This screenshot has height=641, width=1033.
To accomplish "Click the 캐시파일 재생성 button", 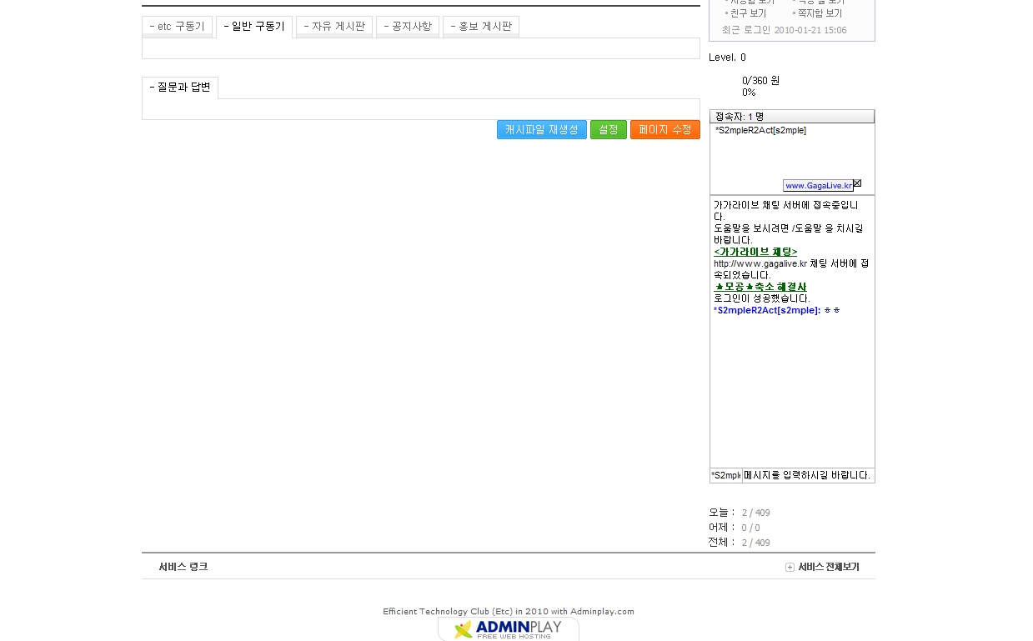I will pyautogui.click(x=541, y=130).
